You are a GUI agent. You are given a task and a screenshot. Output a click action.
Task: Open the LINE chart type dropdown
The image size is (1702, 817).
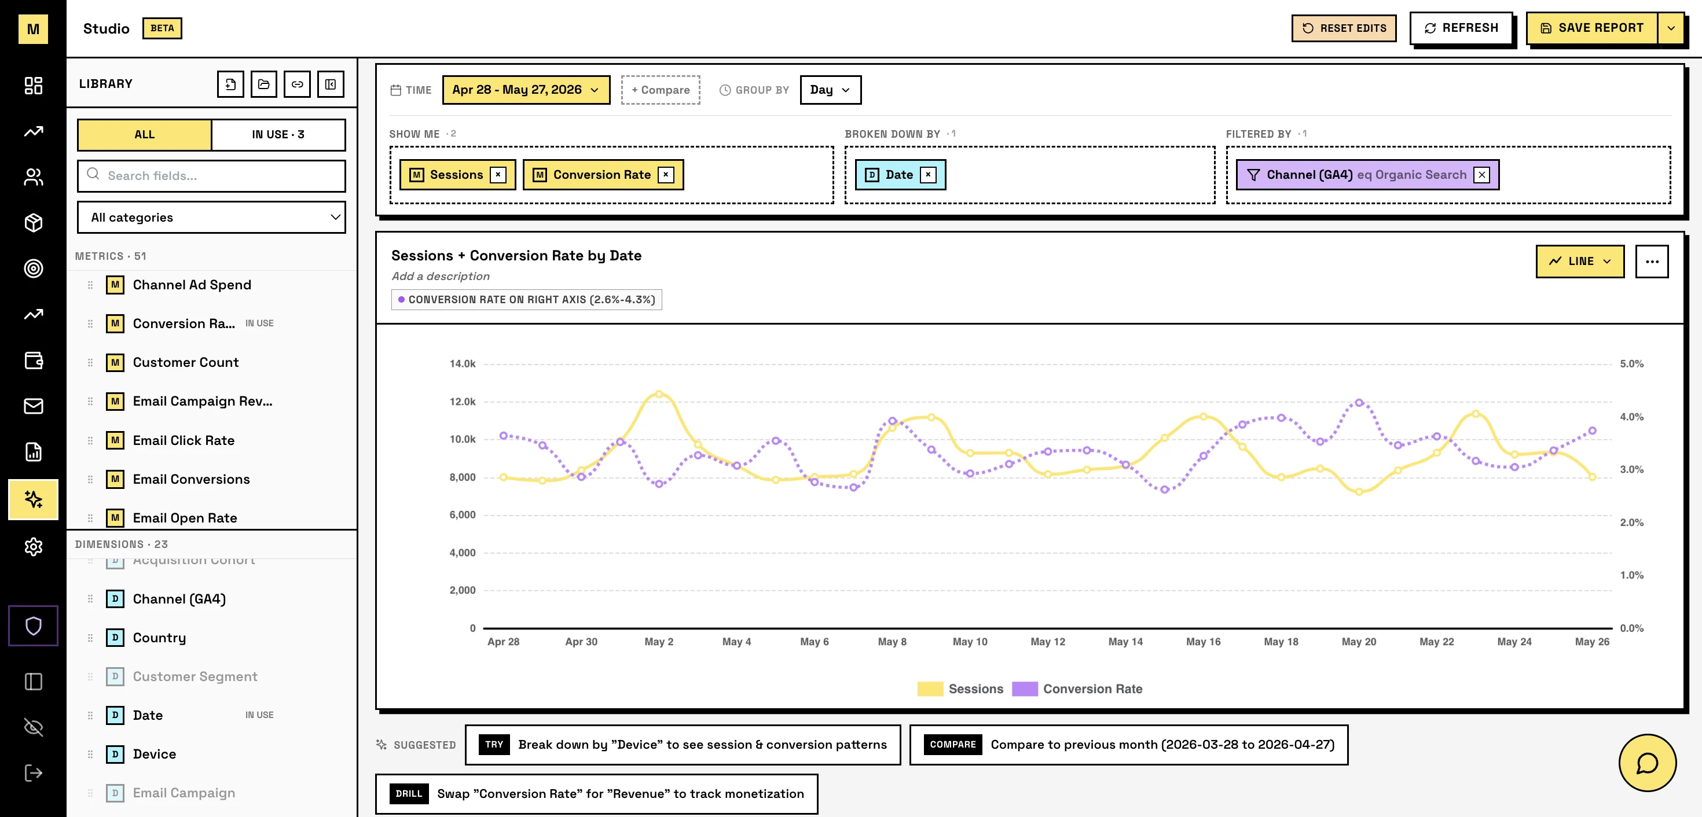1580,262
